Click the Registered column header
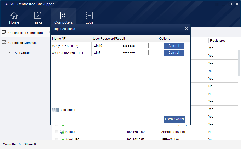Image resolution: width=241 pixels, height=149 pixels. (218, 41)
